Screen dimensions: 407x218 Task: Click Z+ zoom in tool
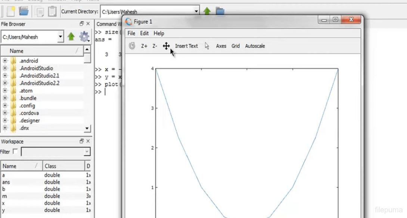click(x=144, y=46)
